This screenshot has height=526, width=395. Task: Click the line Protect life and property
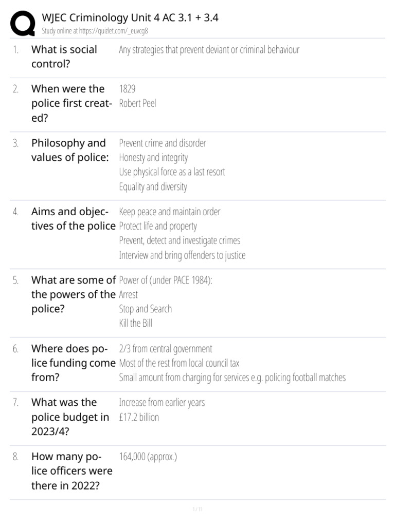tap(158, 226)
